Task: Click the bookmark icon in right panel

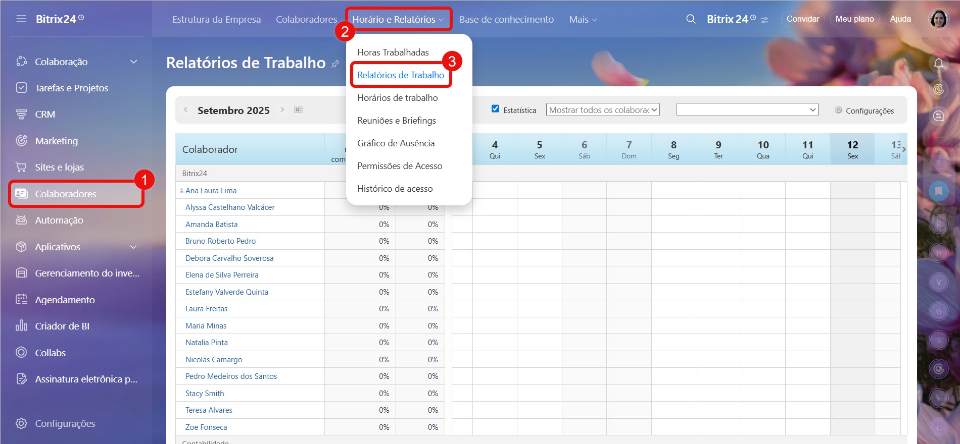Action: click(939, 191)
